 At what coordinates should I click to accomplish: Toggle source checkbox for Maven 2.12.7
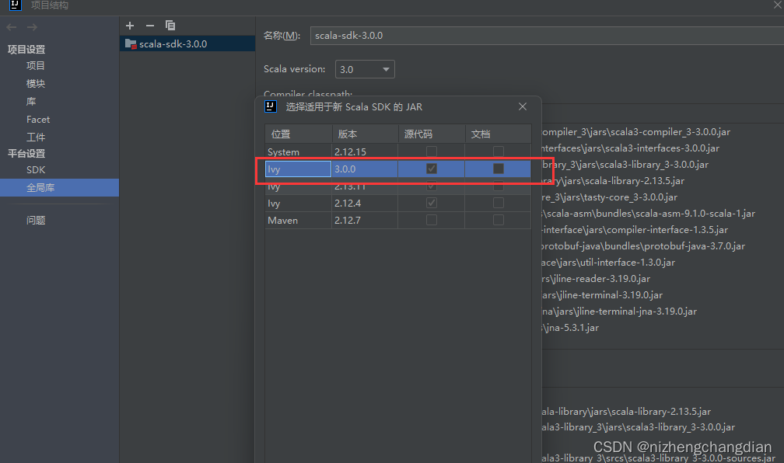(432, 220)
